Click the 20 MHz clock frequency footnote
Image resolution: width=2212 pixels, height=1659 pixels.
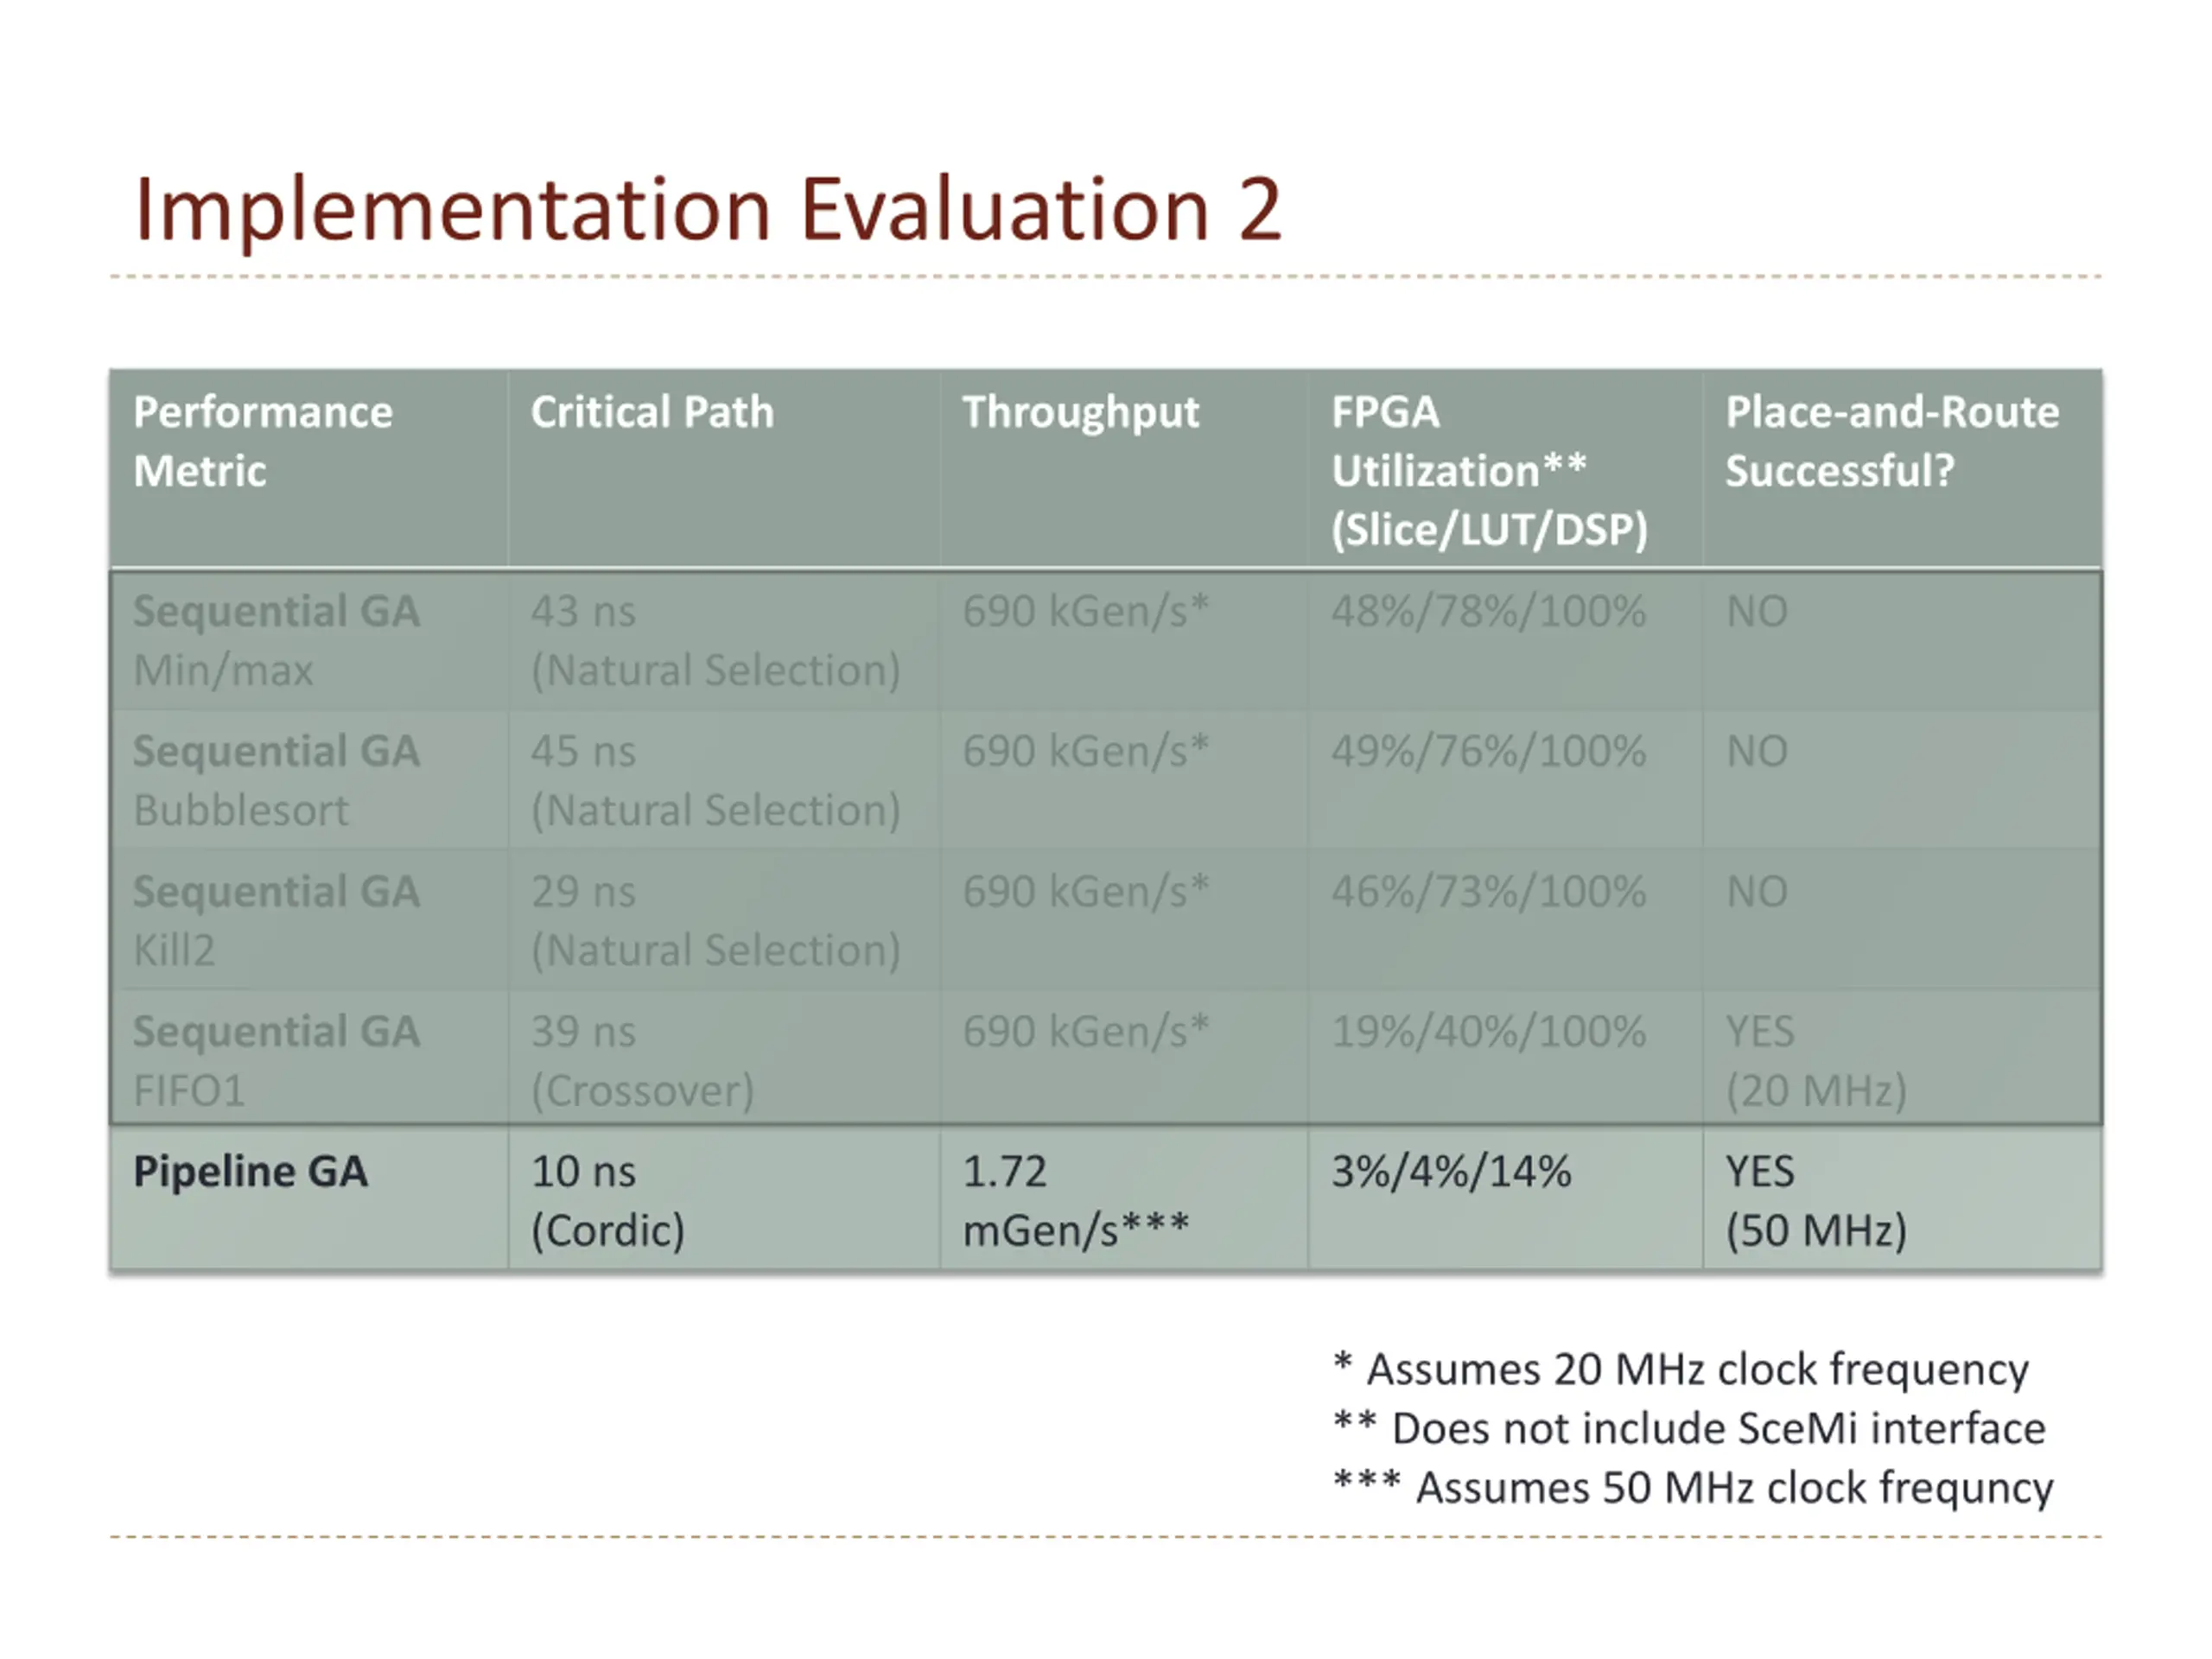1680,1369
